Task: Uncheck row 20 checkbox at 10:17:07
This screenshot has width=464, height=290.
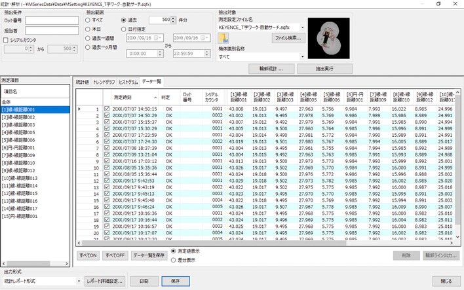Action: (x=107, y=232)
